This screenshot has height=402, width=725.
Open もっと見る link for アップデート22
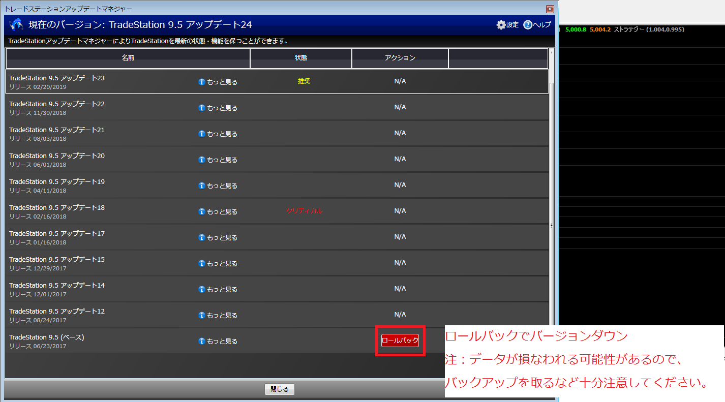tap(222, 108)
